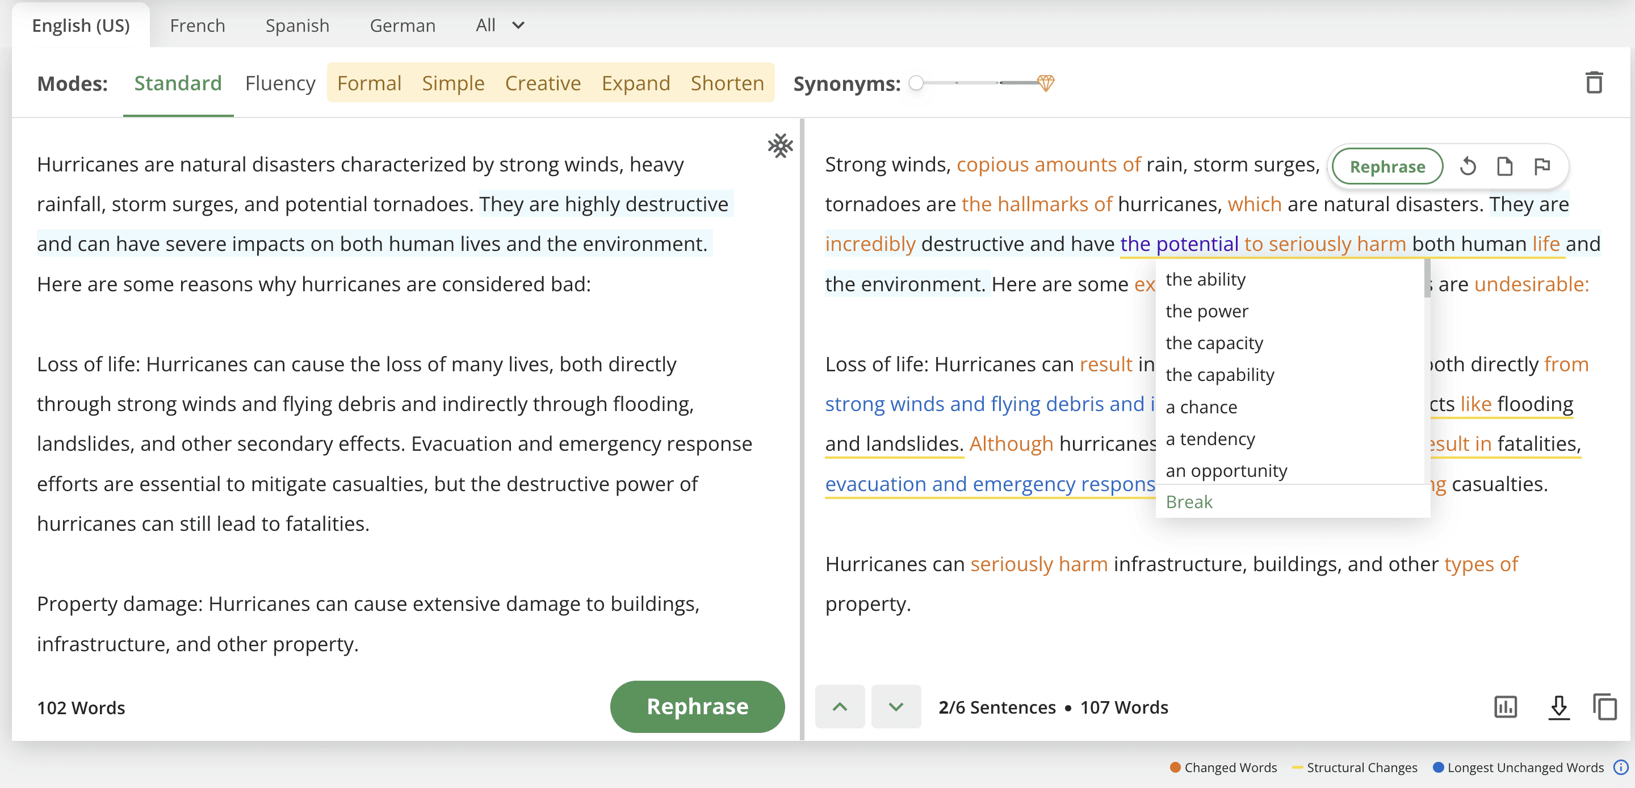Viewport: 1635px width, 788px height.
Task: Select Expand mode
Action: pos(635,83)
